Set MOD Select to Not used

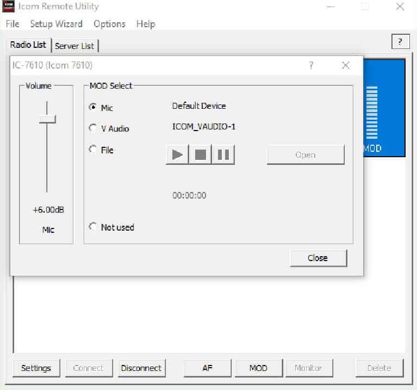click(x=93, y=227)
